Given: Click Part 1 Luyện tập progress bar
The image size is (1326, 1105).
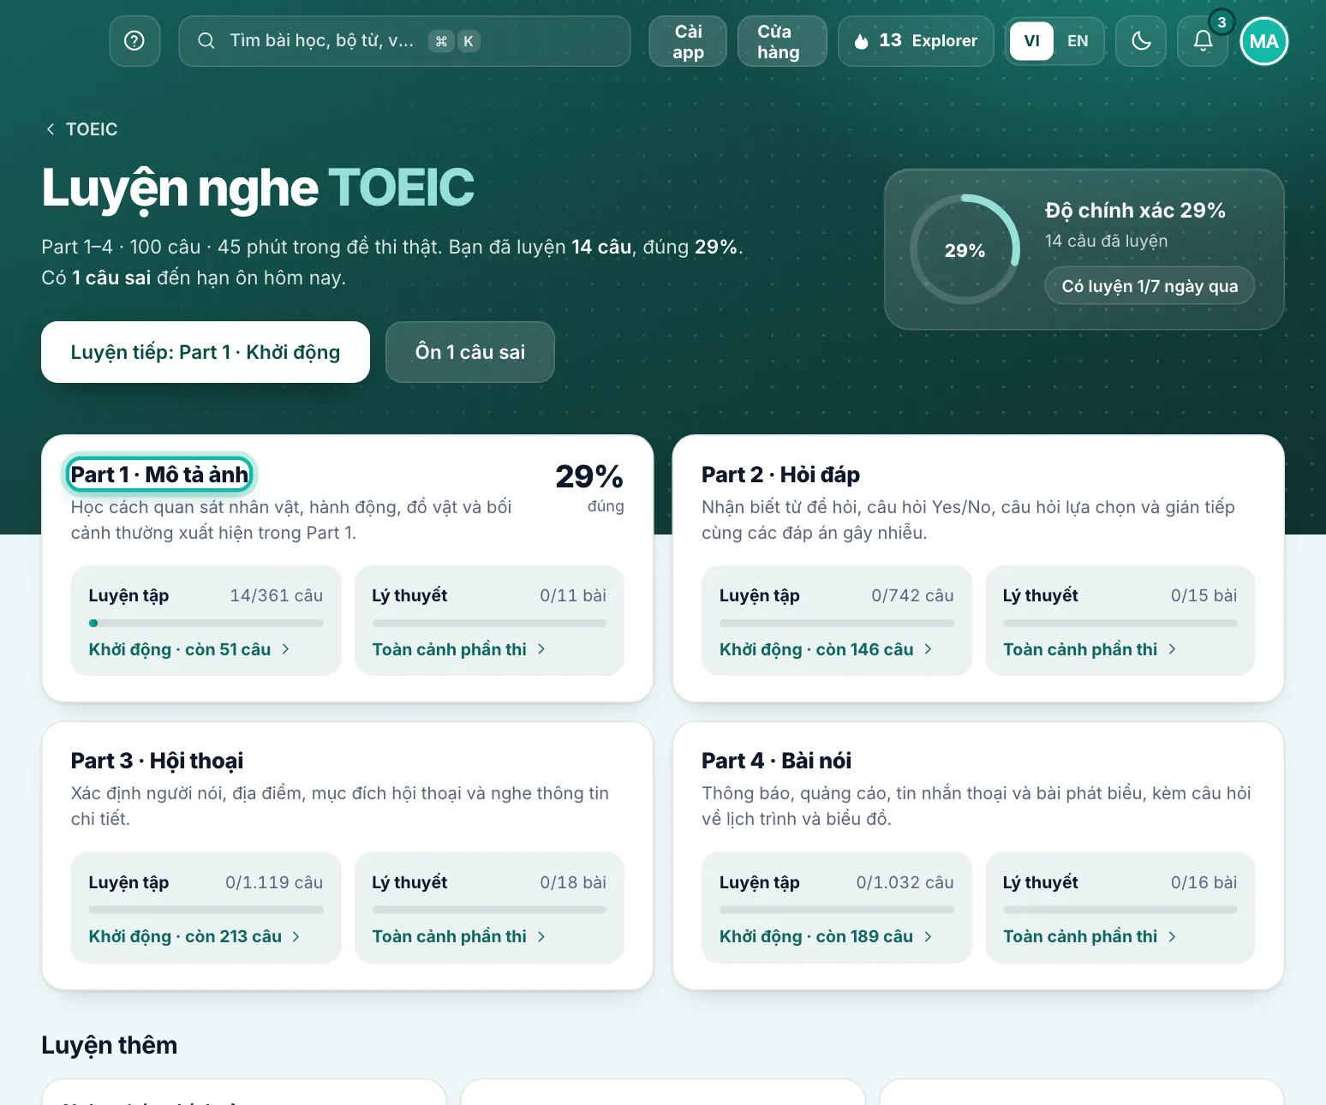Looking at the screenshot, I should (x=206, y=623).
